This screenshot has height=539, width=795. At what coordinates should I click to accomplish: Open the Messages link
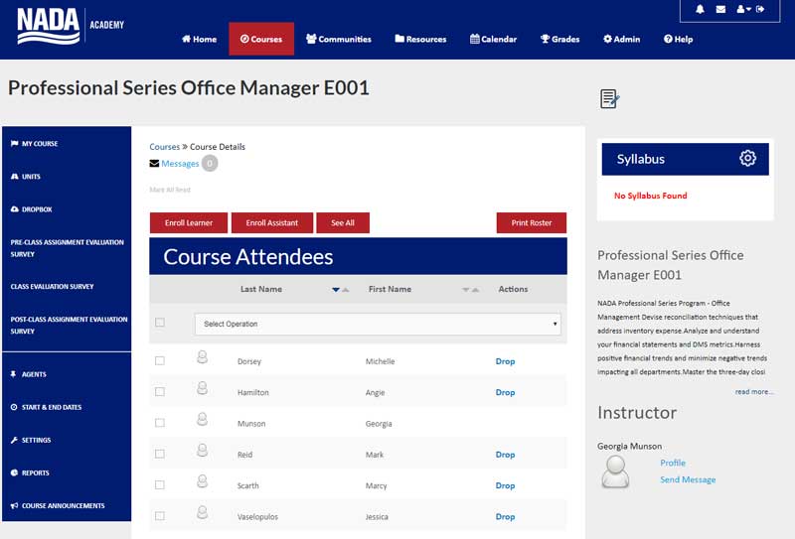point(180,164)
